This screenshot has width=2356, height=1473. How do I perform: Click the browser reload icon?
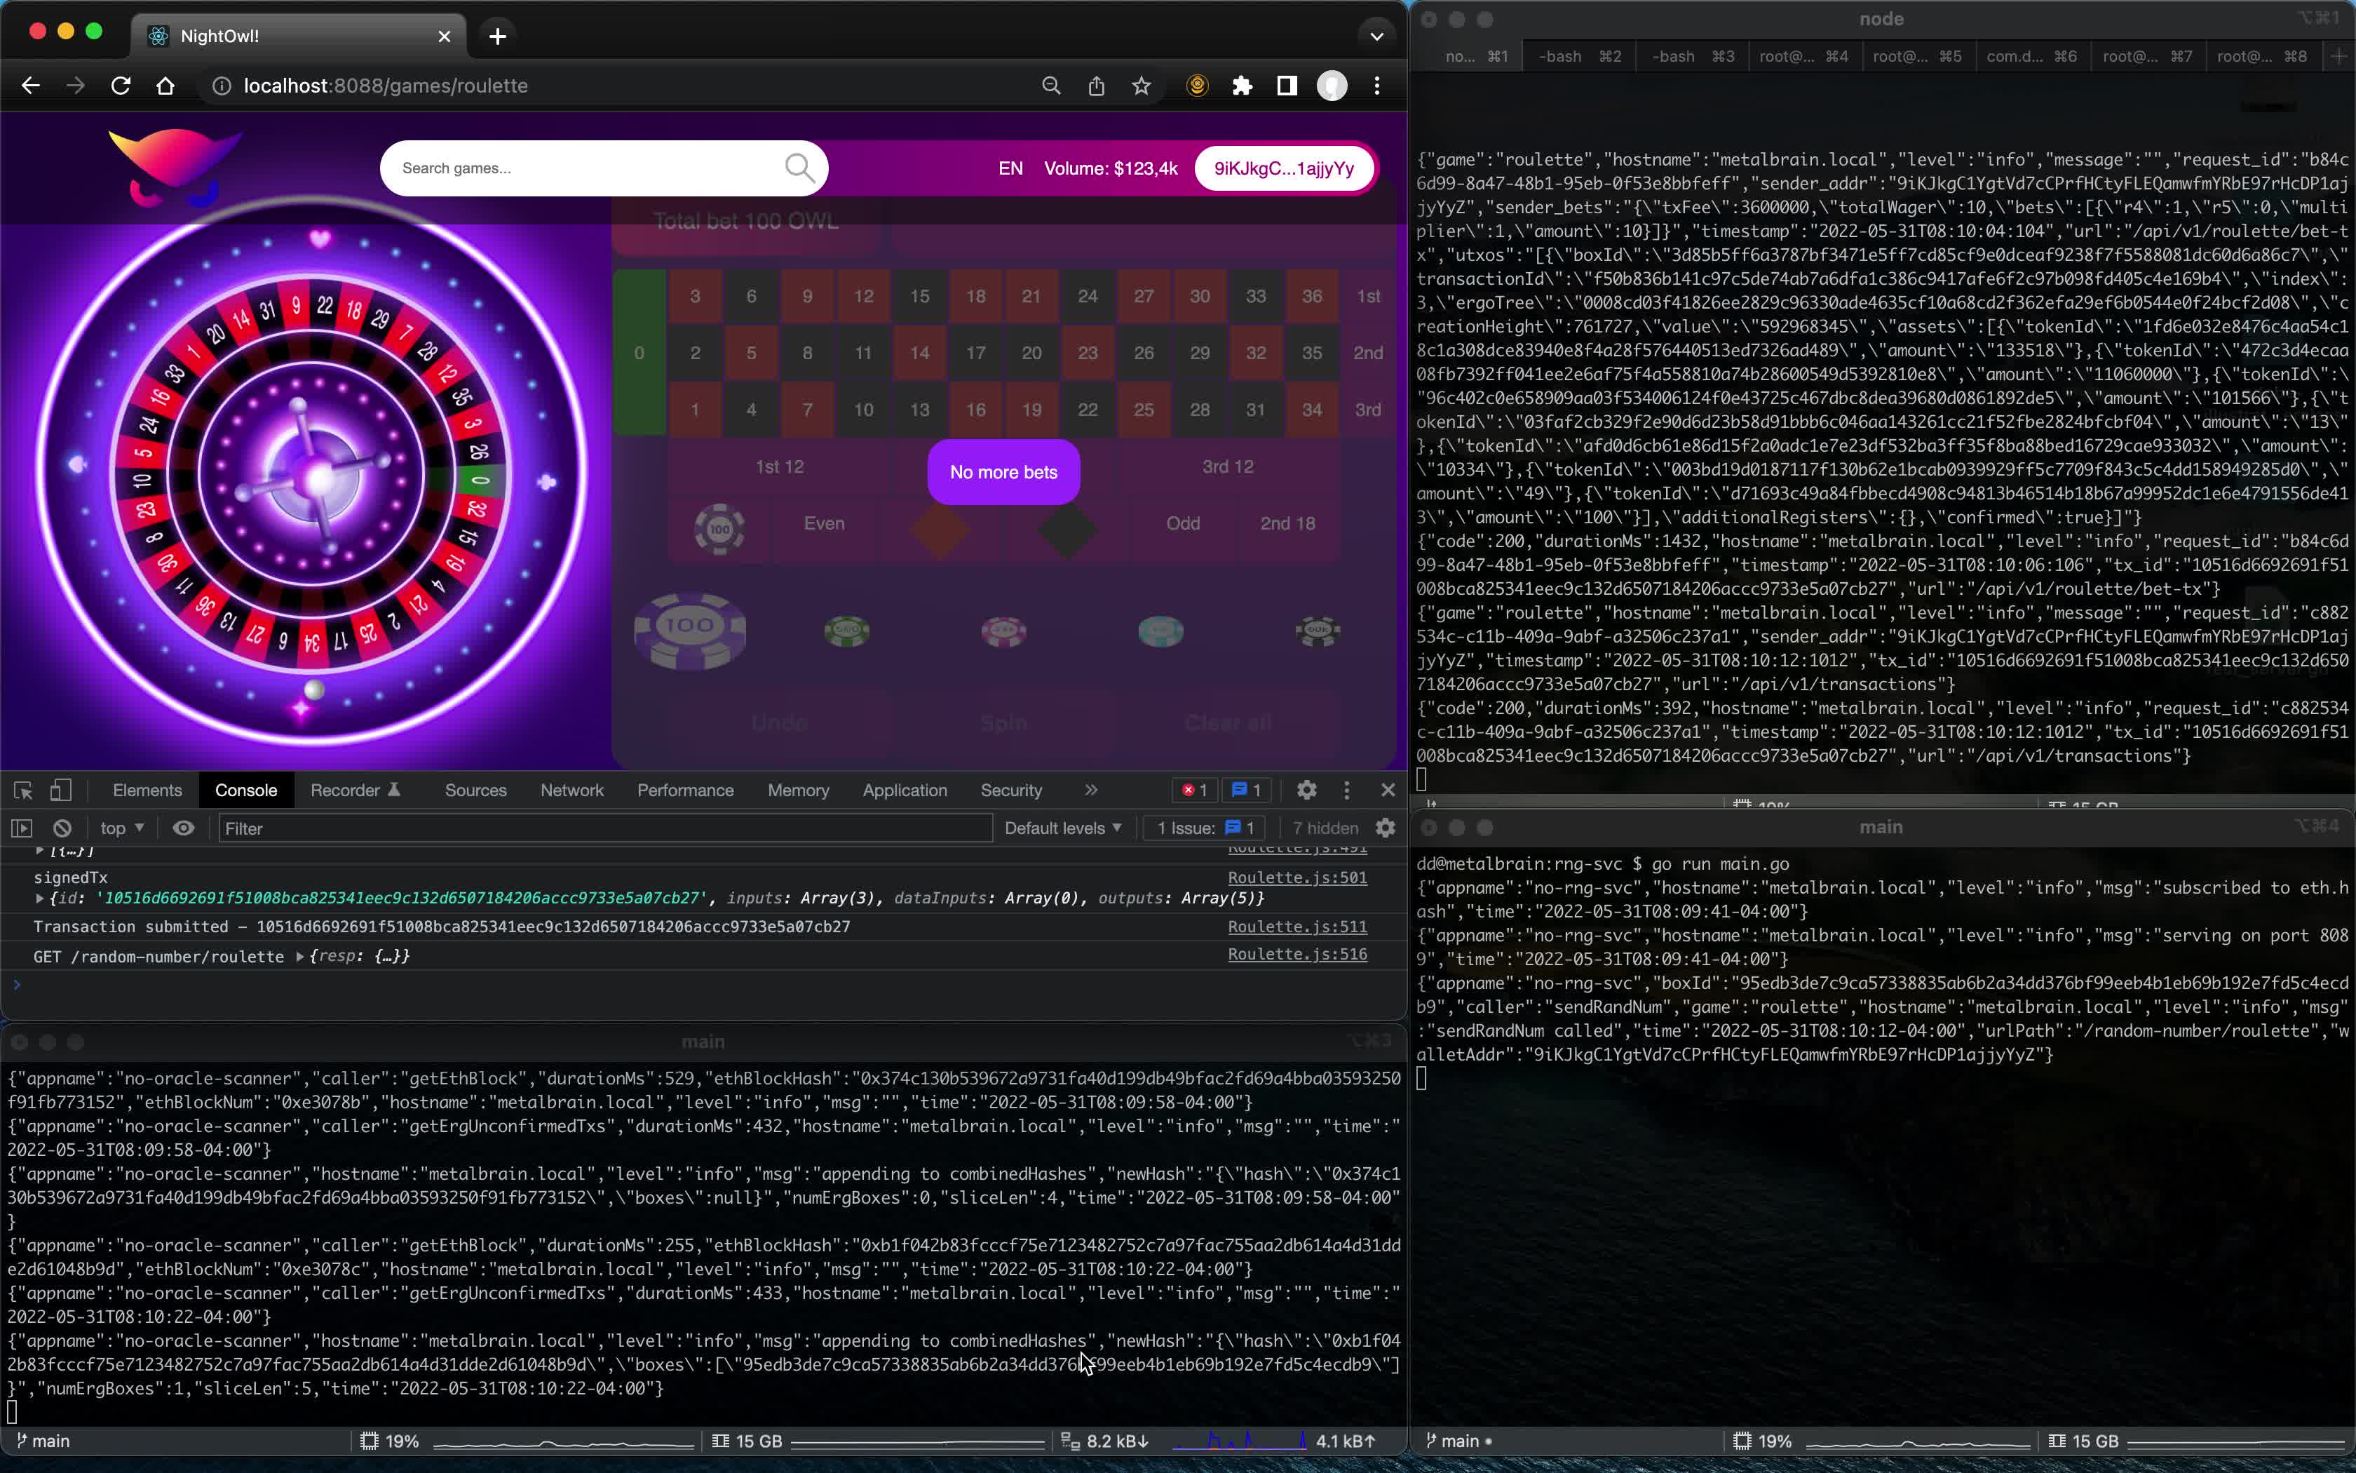121,86
